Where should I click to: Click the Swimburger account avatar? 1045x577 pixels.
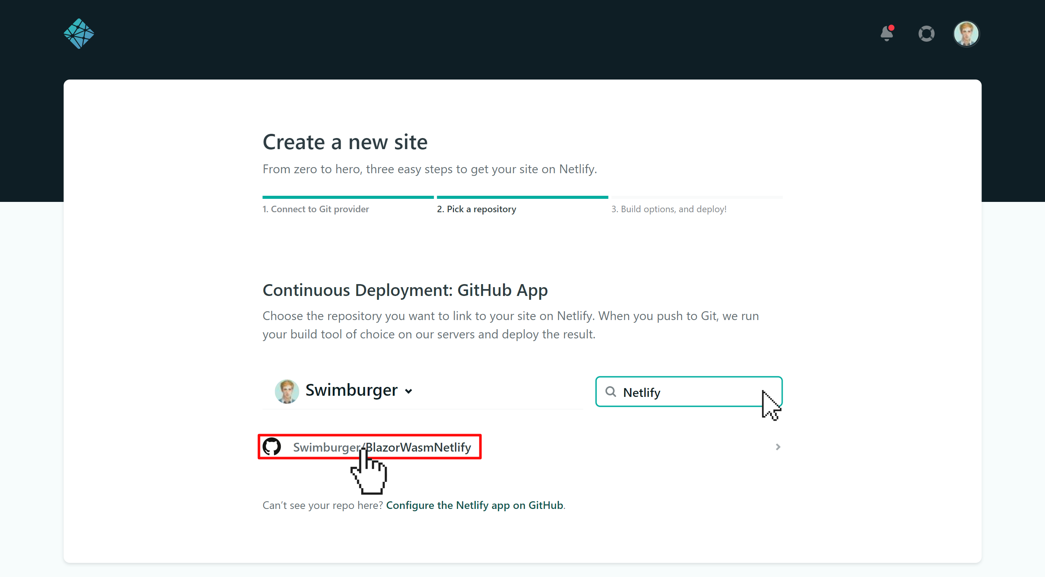(x=287, y=391)
